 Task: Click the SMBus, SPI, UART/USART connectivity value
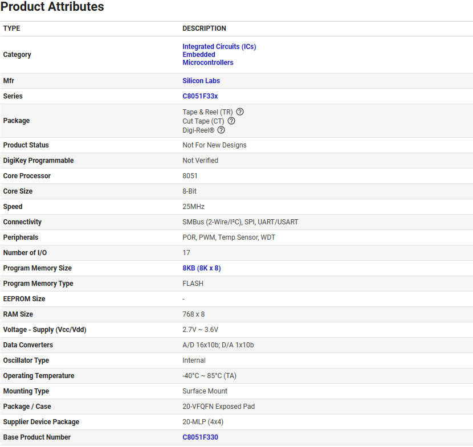click(x=240, y=222)
